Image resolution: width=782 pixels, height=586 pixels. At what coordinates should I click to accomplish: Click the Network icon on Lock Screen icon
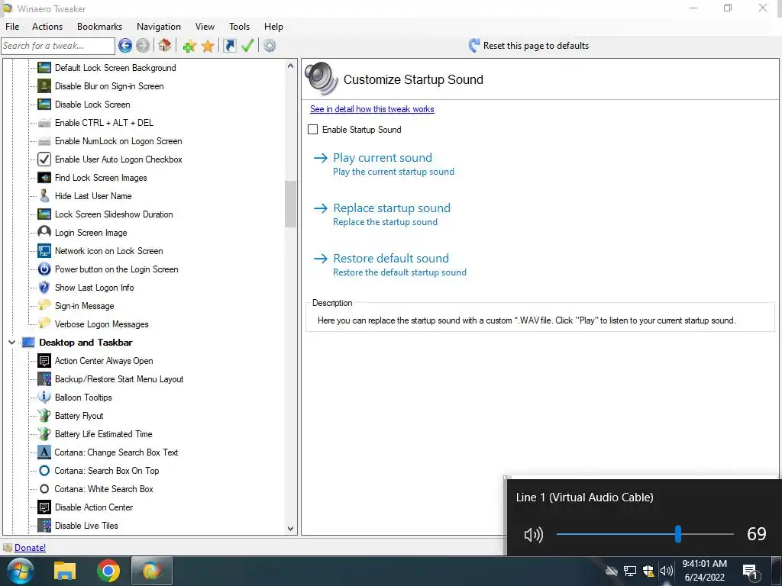[44, 251]
